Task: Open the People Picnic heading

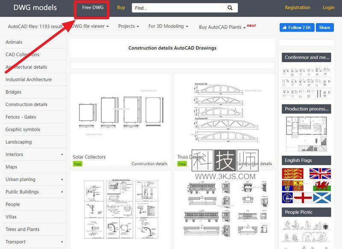Action: [x=307, y=212]
